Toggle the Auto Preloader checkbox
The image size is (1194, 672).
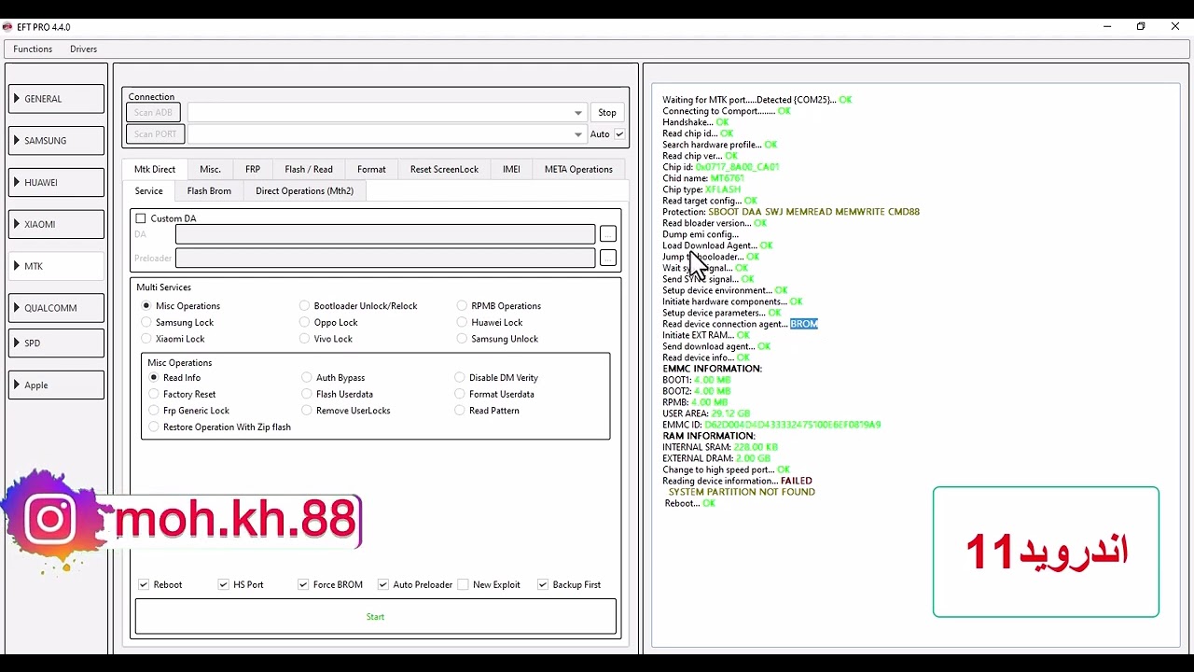pos(383,585)
